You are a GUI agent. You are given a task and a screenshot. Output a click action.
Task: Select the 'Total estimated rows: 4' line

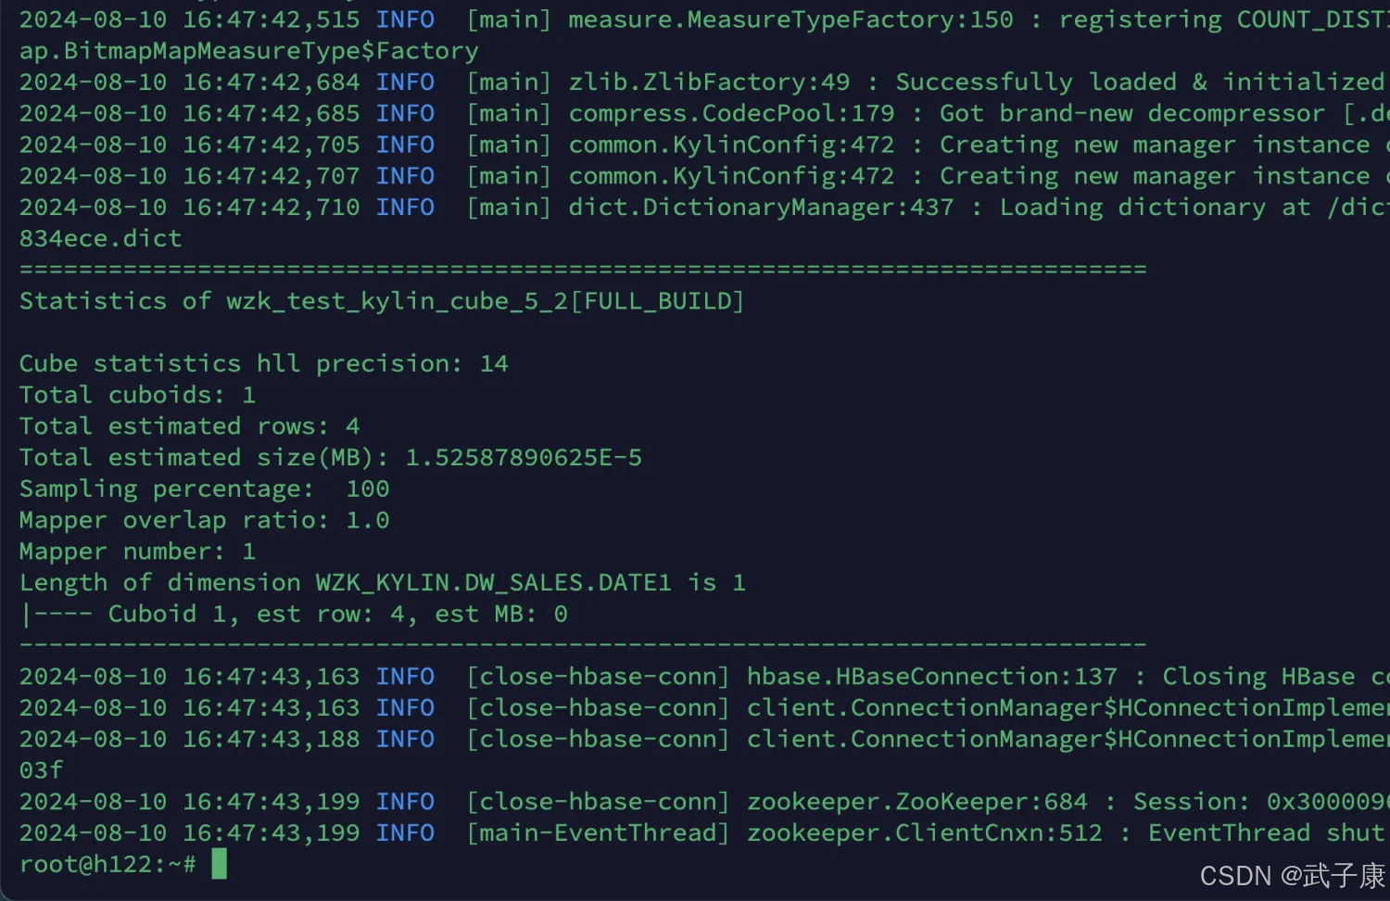tap(189, 426)
